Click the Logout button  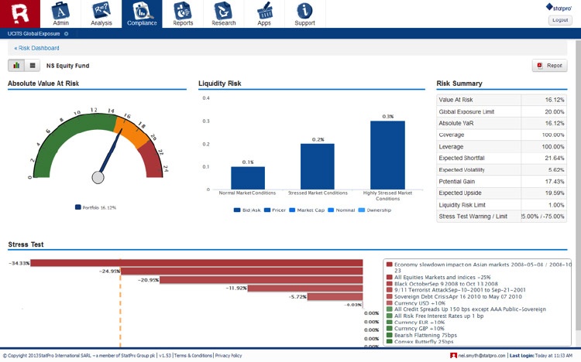click(559, 20)
